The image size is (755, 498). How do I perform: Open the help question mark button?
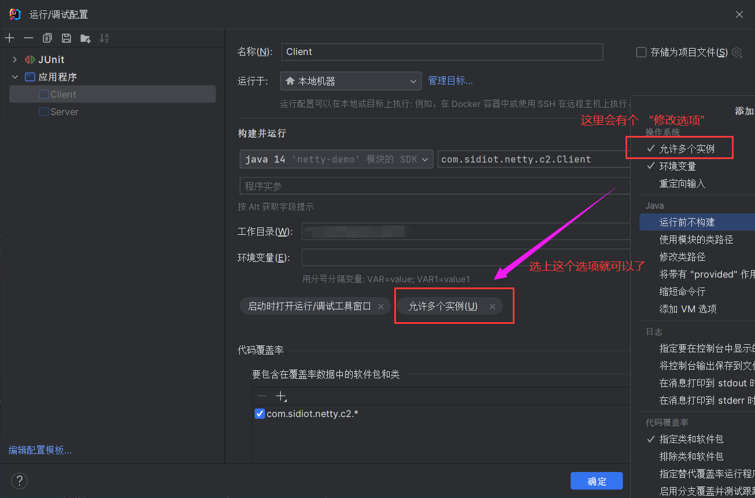(19, 481)
